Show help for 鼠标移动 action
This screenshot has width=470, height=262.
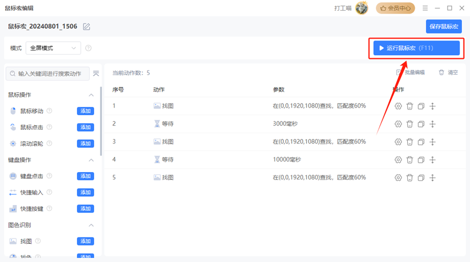(49, 111)
